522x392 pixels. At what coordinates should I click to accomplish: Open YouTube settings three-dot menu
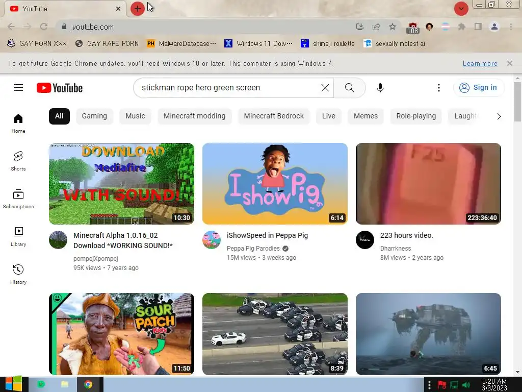(x=438, y=88)
